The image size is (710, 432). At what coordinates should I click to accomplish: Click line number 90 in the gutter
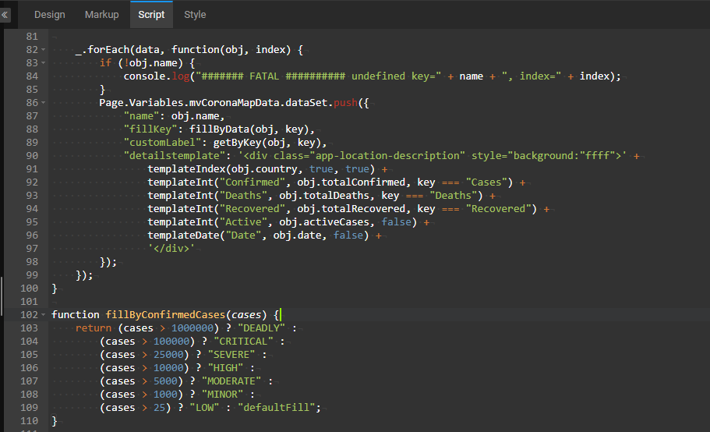[x=31, y=156]
